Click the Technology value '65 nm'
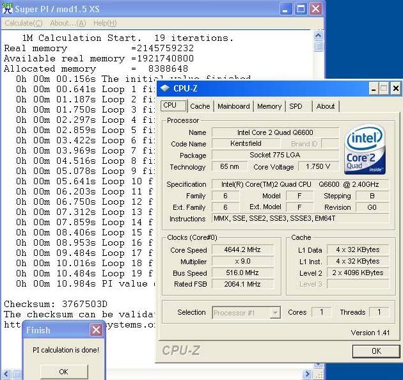The width and height of the screenshot is (403, 380). pos(230,166)
